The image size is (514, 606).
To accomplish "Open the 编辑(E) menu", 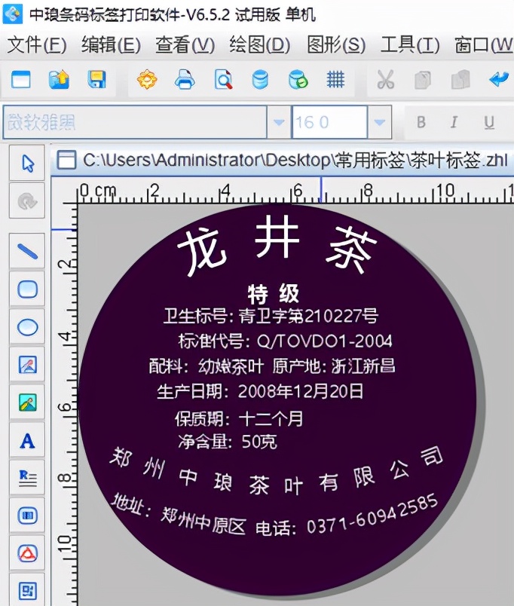I will point(111,44).
